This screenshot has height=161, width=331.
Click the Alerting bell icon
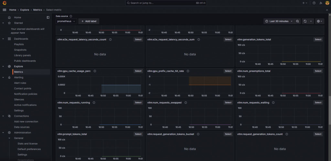coord(9,77)
